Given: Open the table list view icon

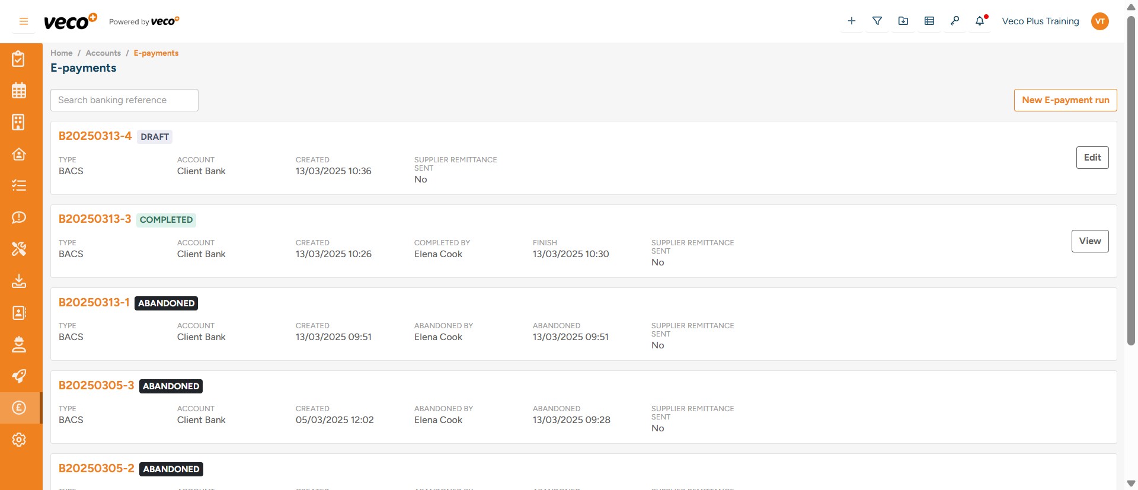Looking at the screenshot, I should pos(929,21).
